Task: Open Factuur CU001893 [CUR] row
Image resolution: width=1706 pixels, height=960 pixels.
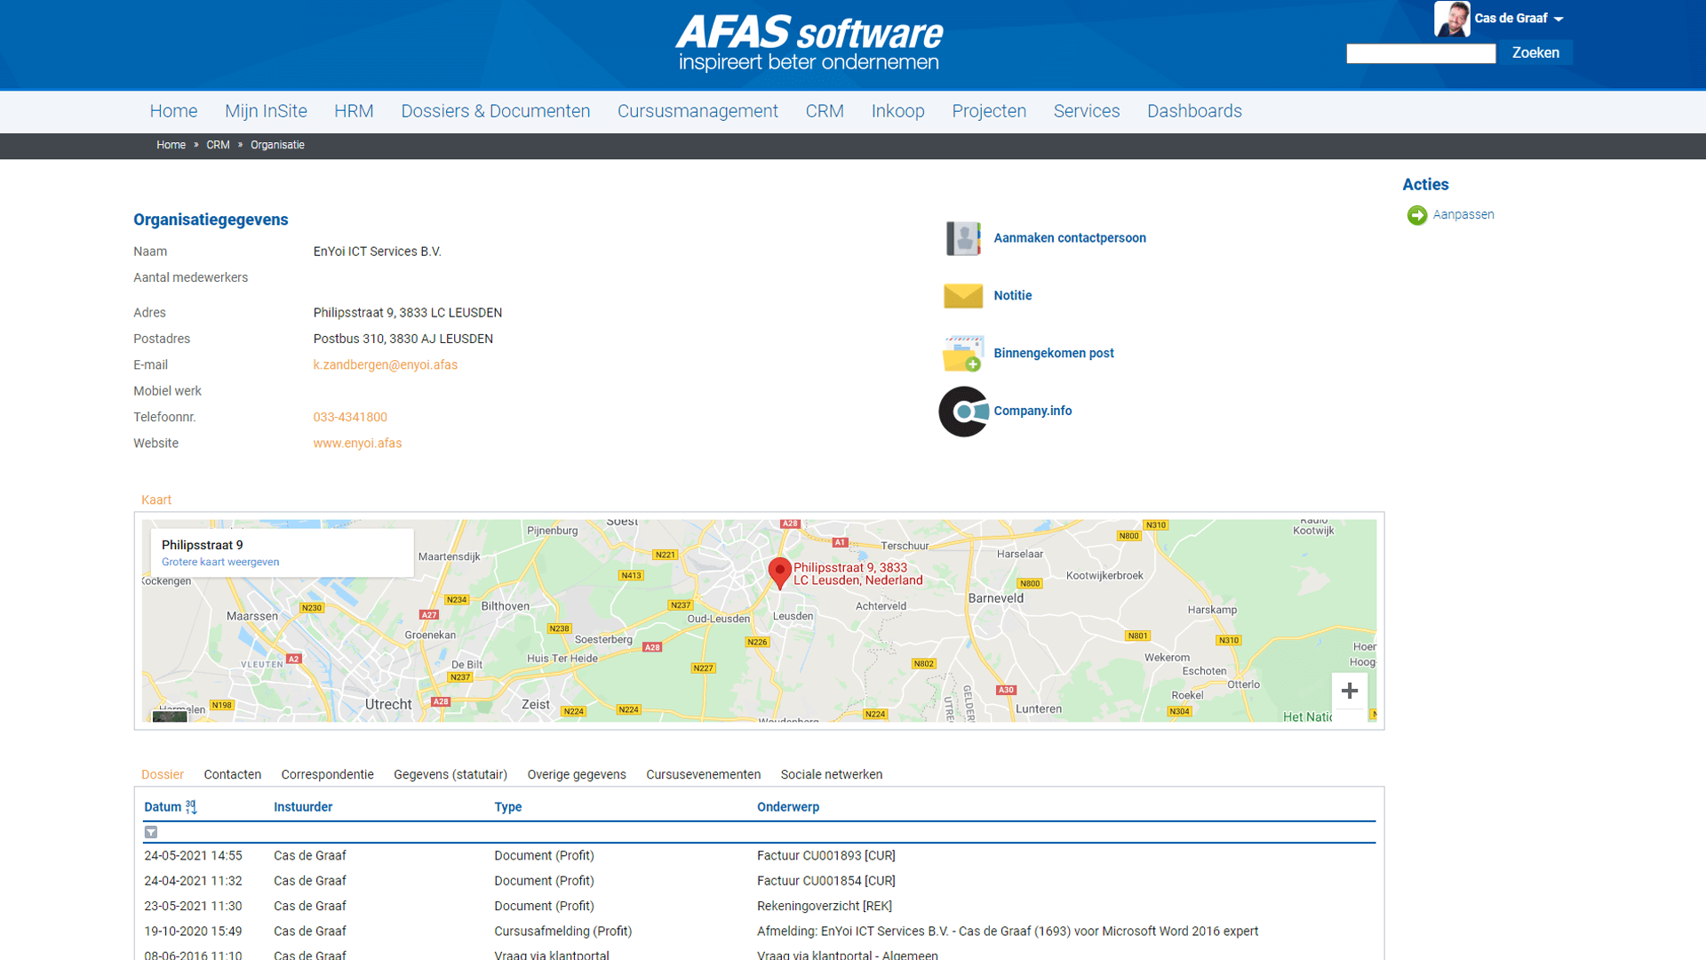Action: 759,856
